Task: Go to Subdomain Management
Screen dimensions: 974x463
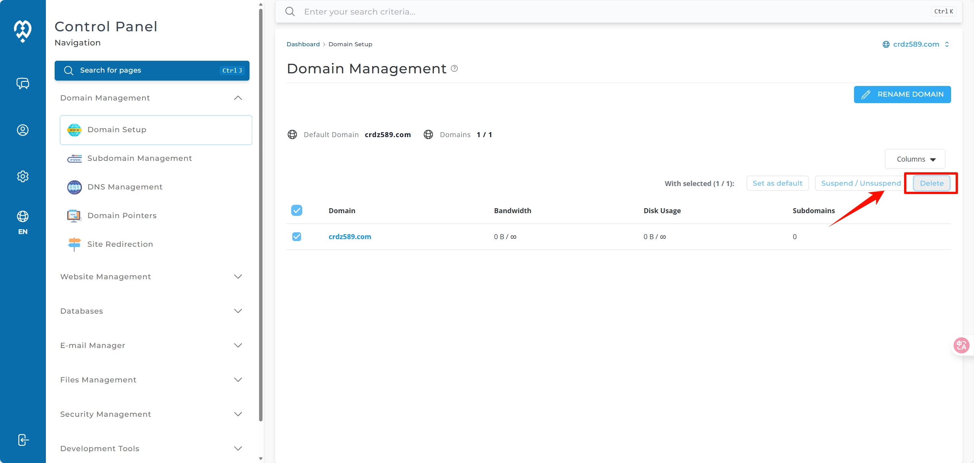Action: click(x=139, y=158)
